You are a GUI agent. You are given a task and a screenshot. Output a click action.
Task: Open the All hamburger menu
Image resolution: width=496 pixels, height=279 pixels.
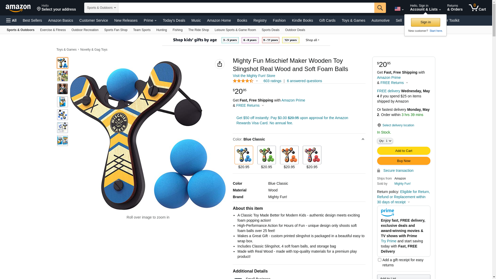(11, 20)
